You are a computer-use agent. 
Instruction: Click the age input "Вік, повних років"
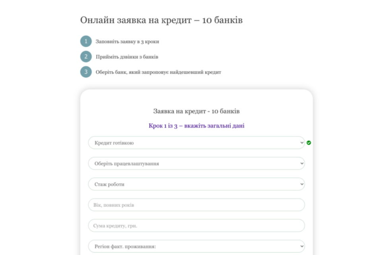tap(196, 204)
